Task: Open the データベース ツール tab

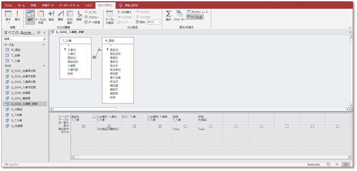Action: click(x=69, y=5)
